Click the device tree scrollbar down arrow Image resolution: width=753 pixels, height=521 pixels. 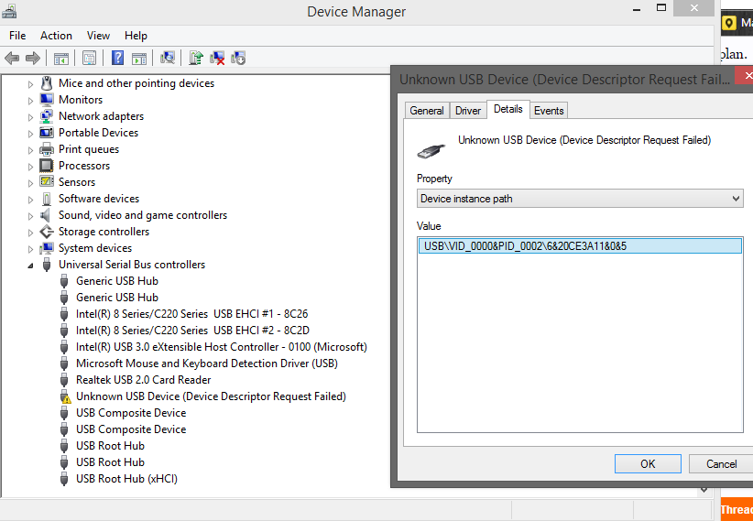(704, 489)
